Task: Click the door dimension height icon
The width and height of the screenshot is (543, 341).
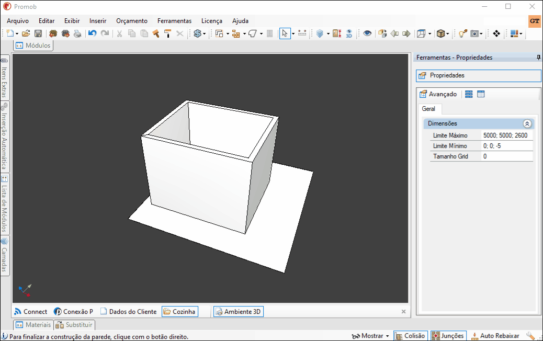Action: (x=337, y=33)
